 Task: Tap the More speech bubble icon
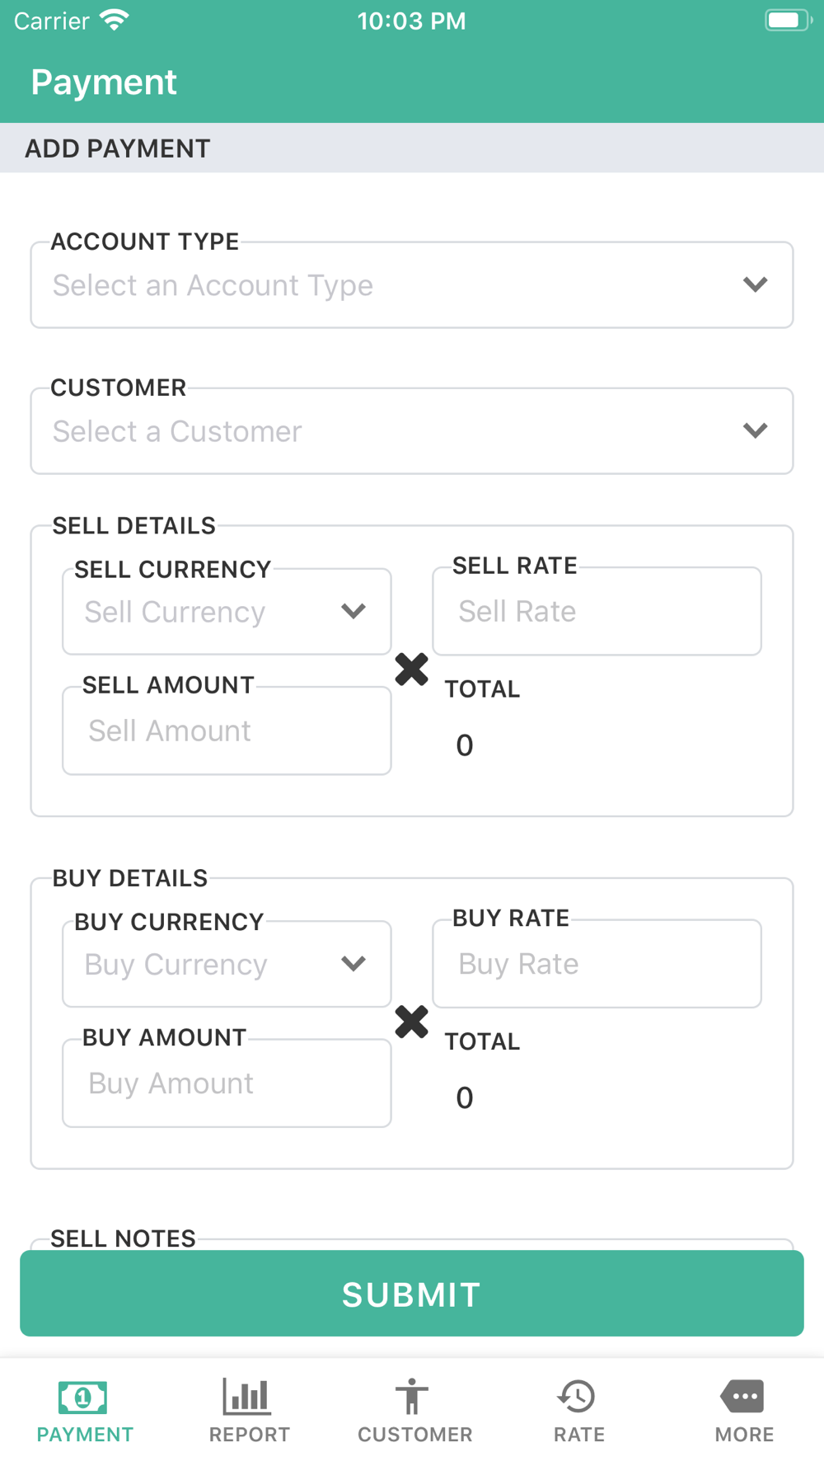coord(742,1397)
